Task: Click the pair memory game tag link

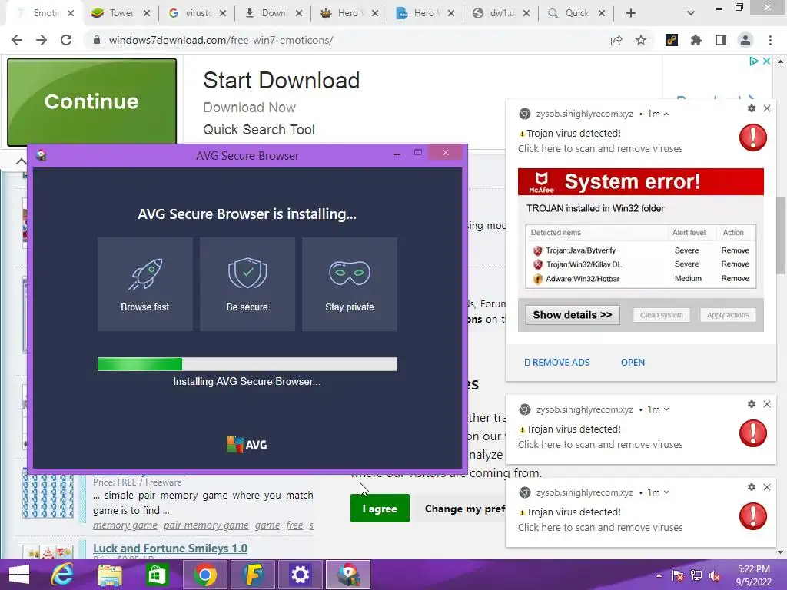Action: pyautogui.click(x=206, y=525)
